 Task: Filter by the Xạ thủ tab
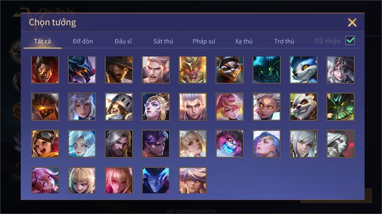pos(244,41)
